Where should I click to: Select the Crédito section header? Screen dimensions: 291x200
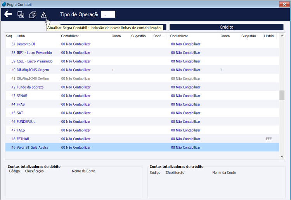click(x=227, y=27)
